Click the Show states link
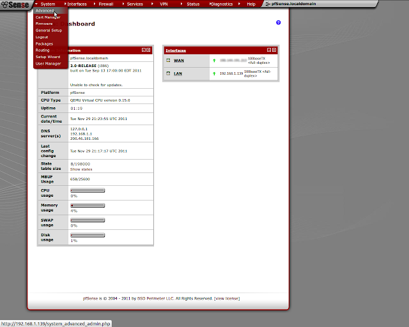Viewport: 409px width, 327px height. (x=81, y=169)
